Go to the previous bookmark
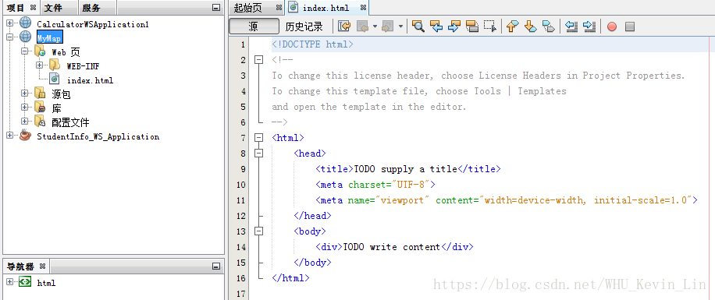 [513, 26]
